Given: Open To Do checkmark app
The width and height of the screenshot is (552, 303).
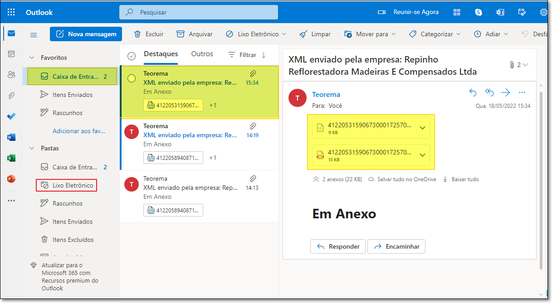Looking at the screenshot, I should (x=11, y=116).
